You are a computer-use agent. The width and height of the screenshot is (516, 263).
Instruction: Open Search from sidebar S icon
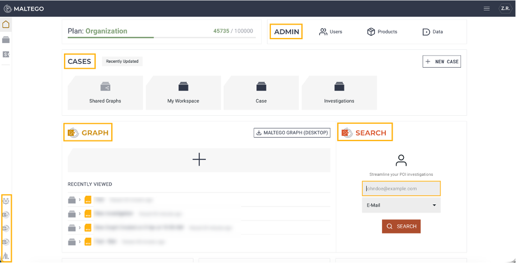tap(6, 54)
